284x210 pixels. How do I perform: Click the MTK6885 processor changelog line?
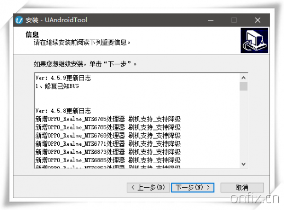pyautogui.click(x=108, y=160)
